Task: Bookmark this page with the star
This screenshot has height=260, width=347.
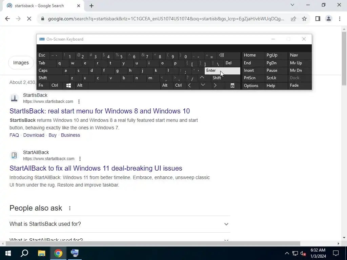Action: pyautogui.click(x=304, y=19)
